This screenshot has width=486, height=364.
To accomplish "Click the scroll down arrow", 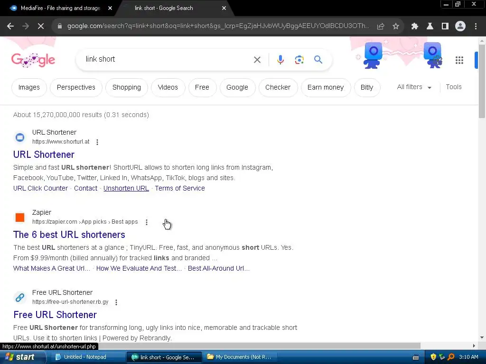I will pos(482,337).
